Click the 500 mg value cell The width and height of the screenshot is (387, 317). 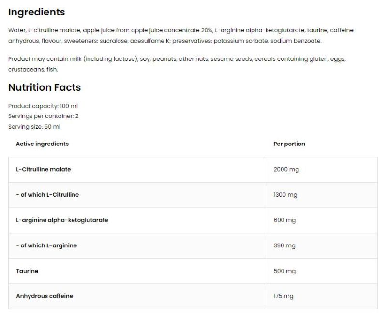pyautogui.click(x=284, y=271)
